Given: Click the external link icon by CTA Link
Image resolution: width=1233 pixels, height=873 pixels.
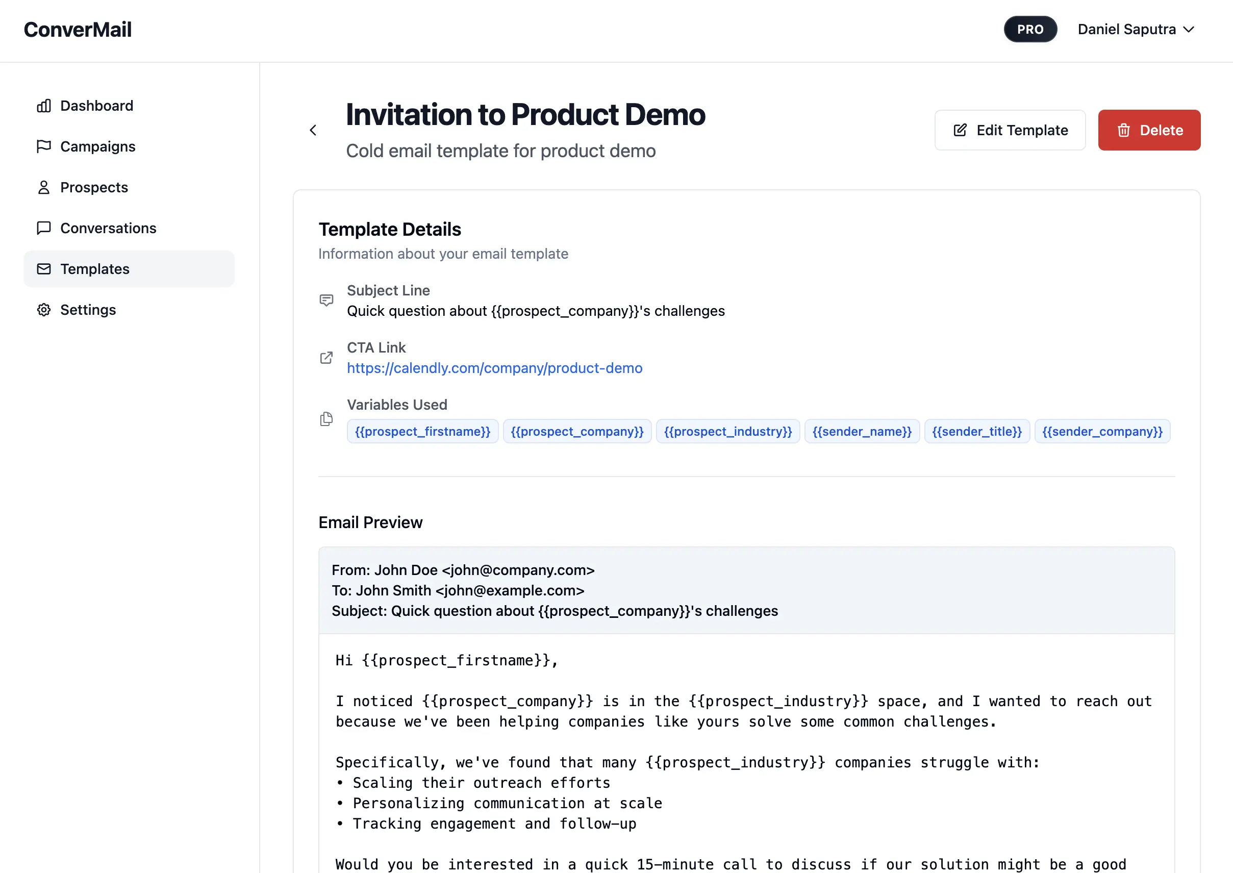Looking at the screenshot, I should [x=326, y=358].
